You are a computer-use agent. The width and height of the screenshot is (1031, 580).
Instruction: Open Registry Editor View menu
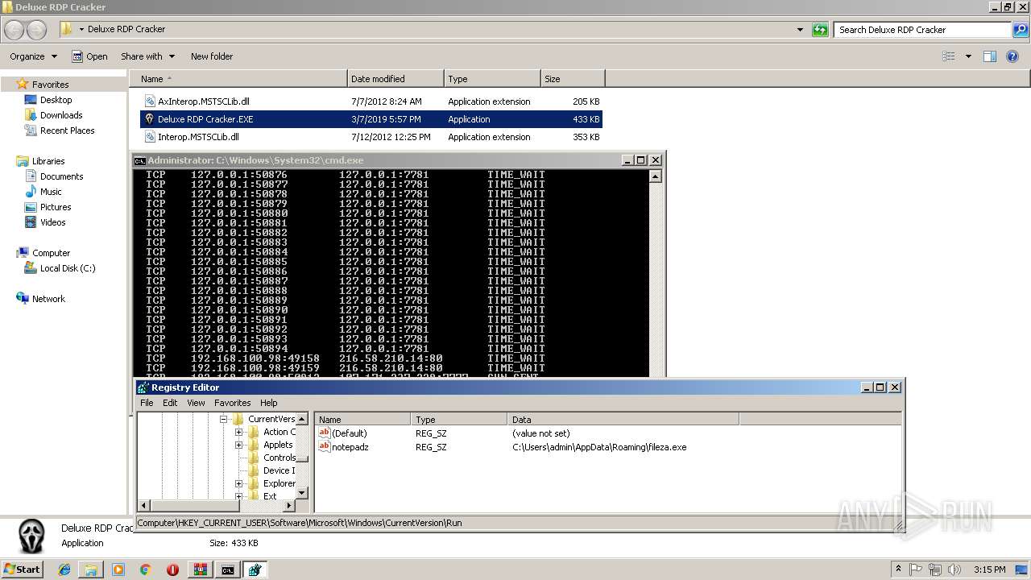point(196,403)
